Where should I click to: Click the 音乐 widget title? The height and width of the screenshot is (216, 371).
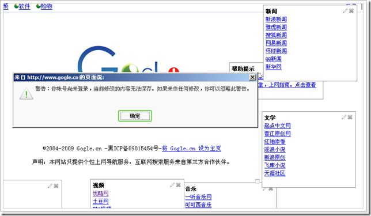point(191,189)
